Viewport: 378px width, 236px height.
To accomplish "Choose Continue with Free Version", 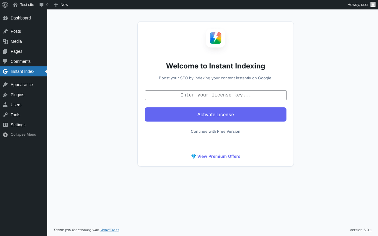I will click(x=216, y=132).
